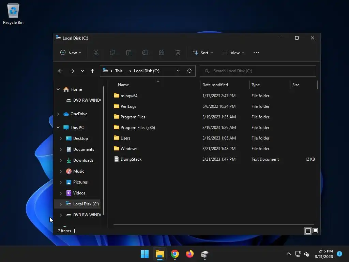The height and width of the screenshot is (262, 349).
Task: Sort by the Size column header
Action: [295, 85]
